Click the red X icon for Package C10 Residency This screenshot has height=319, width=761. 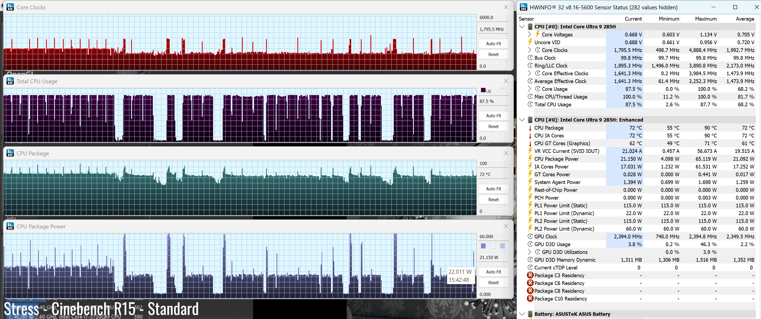pos(530,298)
